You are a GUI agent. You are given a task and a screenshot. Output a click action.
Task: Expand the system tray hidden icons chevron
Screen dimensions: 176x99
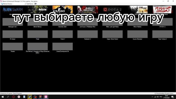coord(152,97)
